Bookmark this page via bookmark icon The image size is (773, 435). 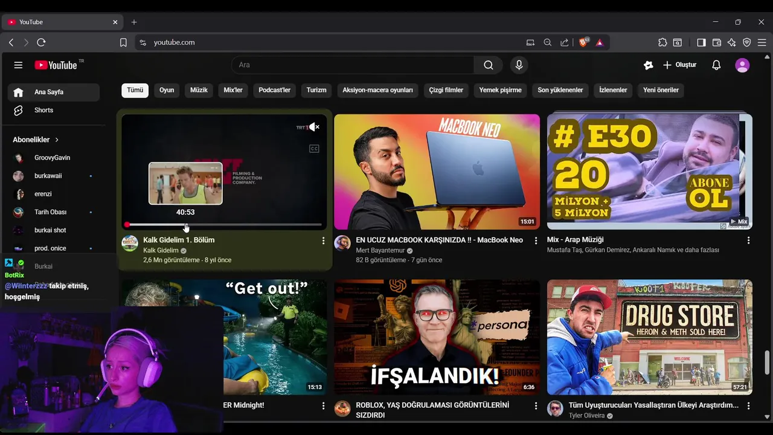pos(123,42)
